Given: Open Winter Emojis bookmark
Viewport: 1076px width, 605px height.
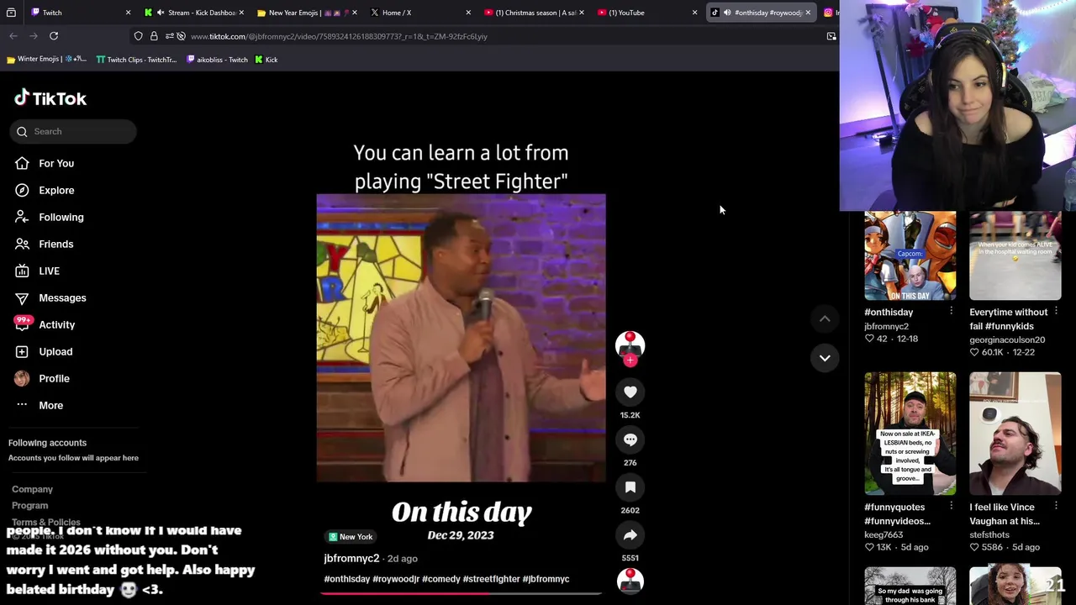Looking at the screenshot, I should [46, 60].
